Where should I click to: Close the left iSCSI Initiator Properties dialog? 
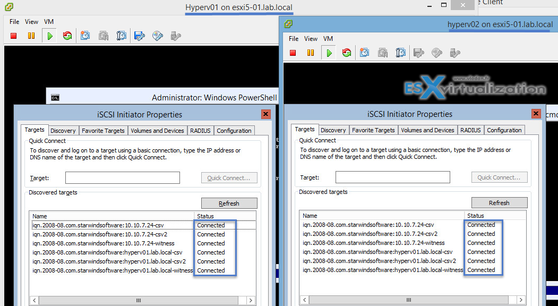click(266, 114)
